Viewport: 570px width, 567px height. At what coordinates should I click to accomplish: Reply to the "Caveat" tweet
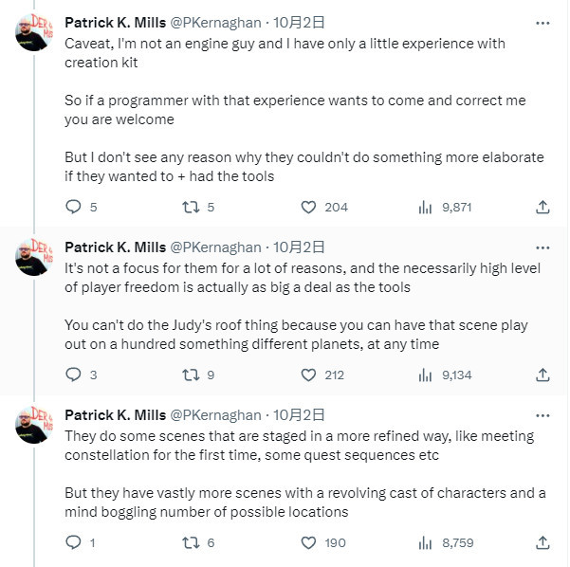pyautogui.click(x=74, y=207)
